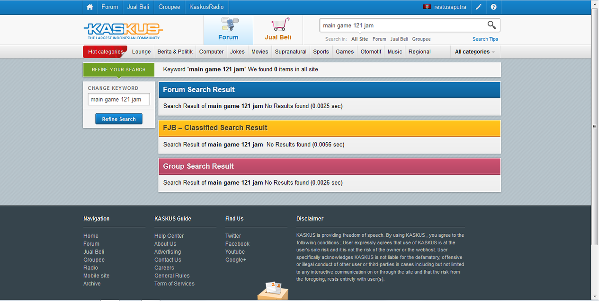Set search scope to All Site
This screenshot has height=301, width=606.
360,39
